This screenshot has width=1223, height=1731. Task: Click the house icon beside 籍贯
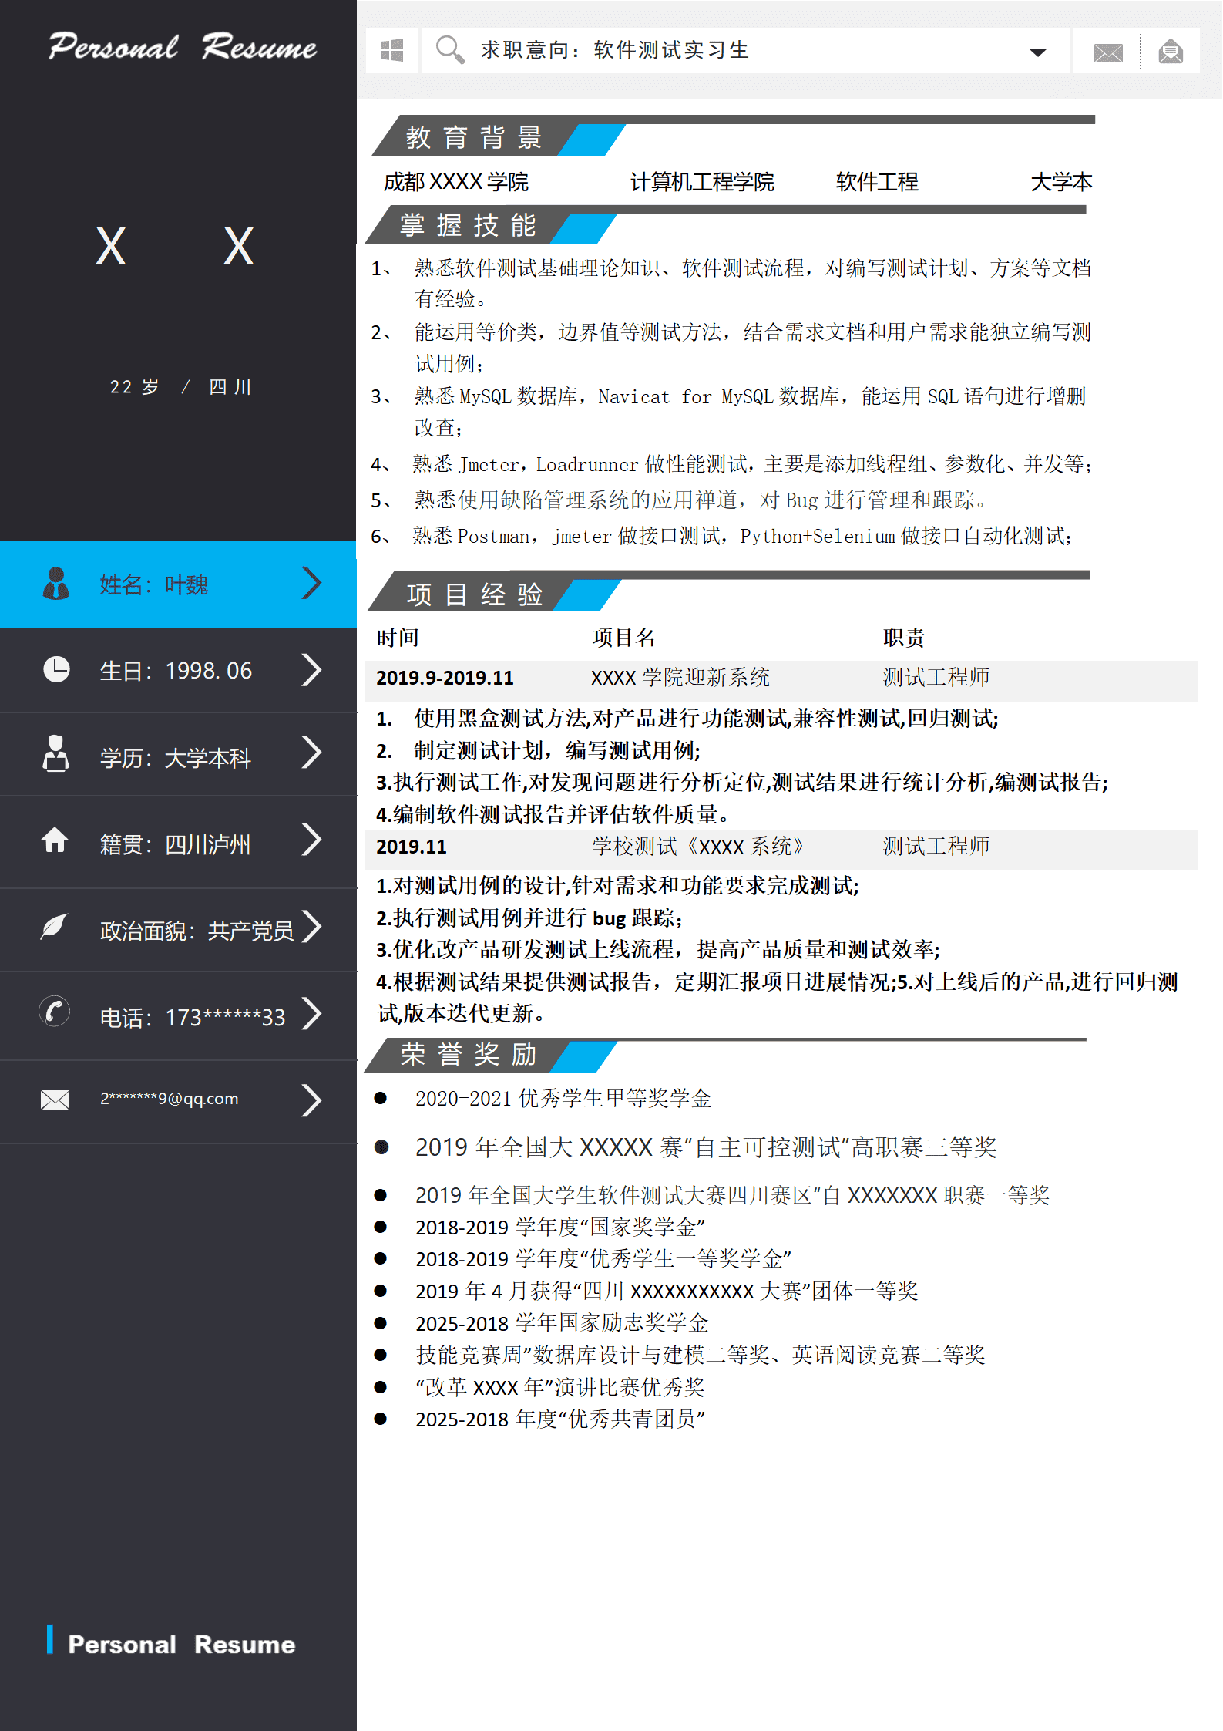pos(55,839)
